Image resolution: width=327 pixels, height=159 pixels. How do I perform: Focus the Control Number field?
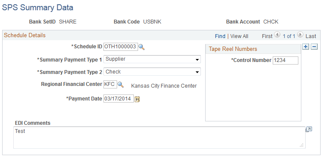286,61
